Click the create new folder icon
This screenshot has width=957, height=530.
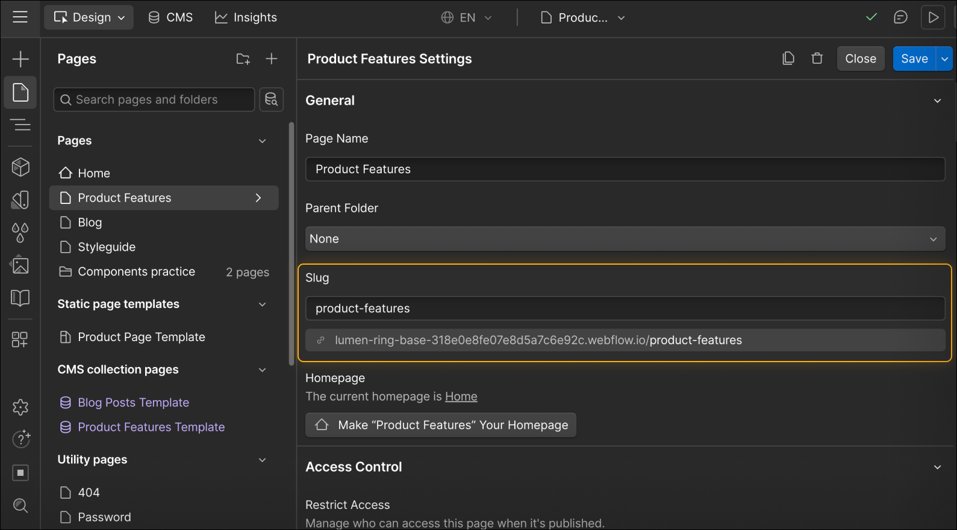click(243, 59)
